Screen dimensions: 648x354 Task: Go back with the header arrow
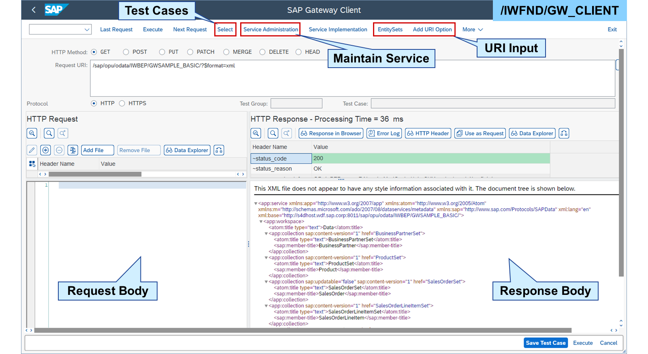pyautogui.click(x=34, y=10)
